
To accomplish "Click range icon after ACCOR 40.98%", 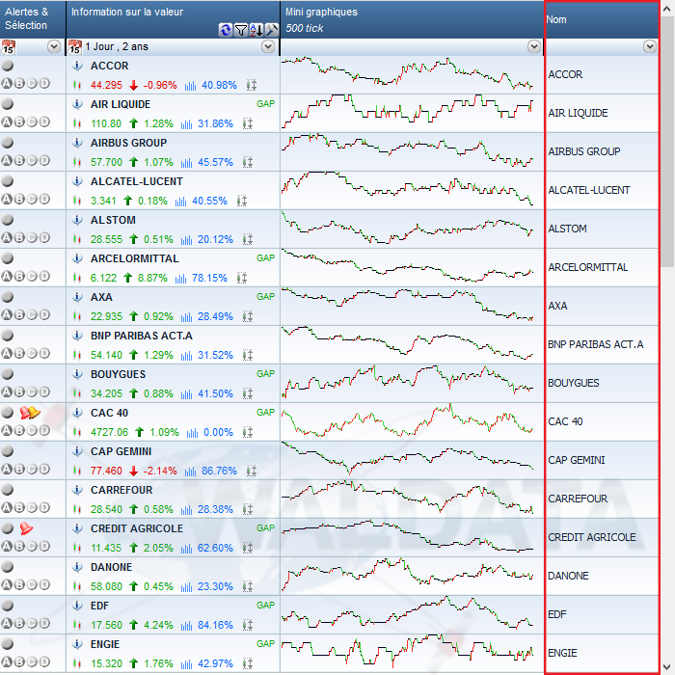I will click(252, 85).
